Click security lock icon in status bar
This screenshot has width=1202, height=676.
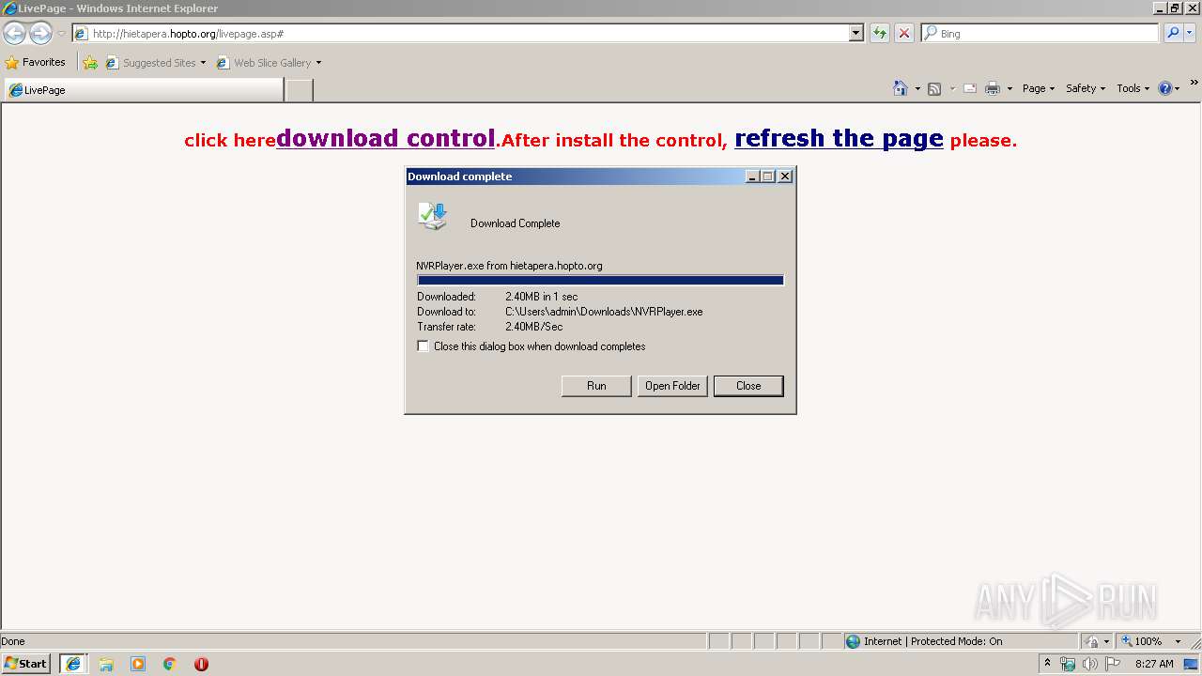coord(1092,641)
